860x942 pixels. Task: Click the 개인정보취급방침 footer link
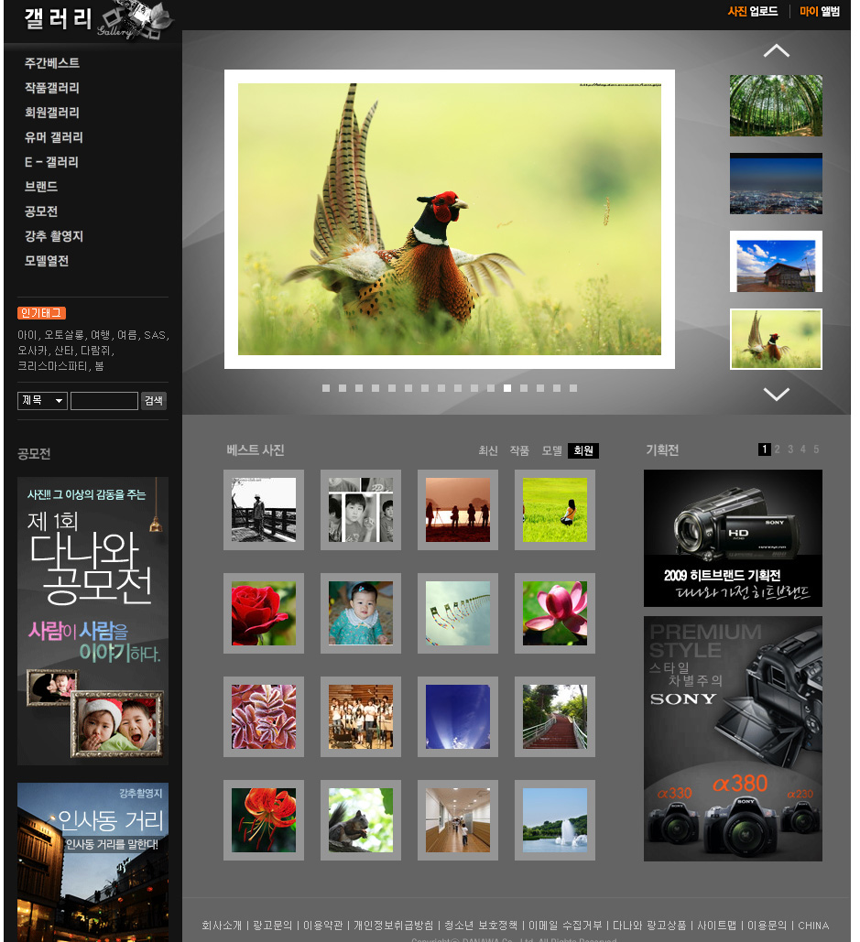(394, 926)
